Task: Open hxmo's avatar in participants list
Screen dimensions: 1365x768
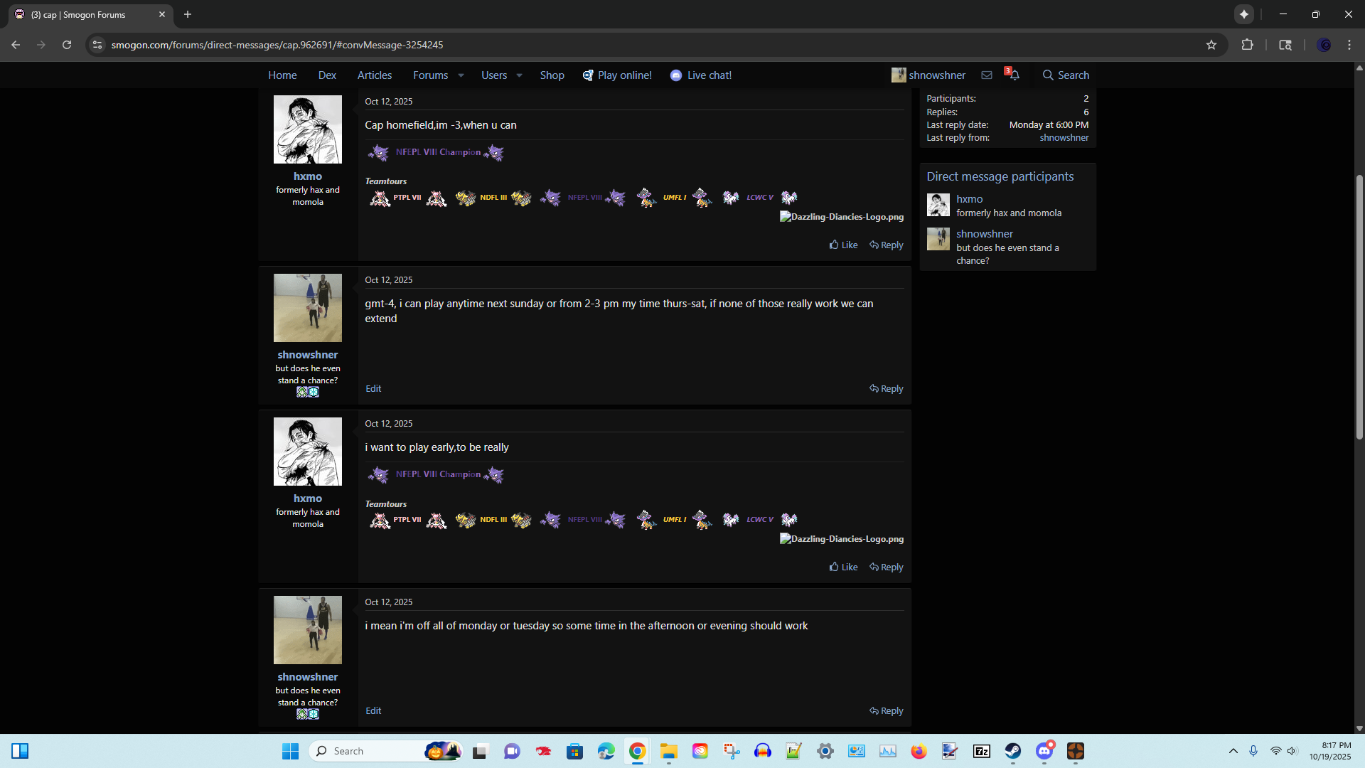Action: tap(938, 205)
